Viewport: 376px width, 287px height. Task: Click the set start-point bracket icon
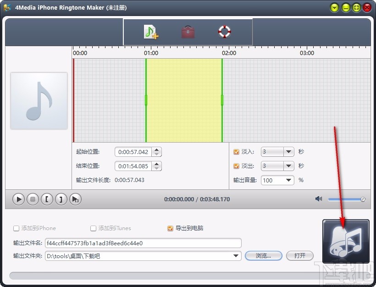[47, 199]
